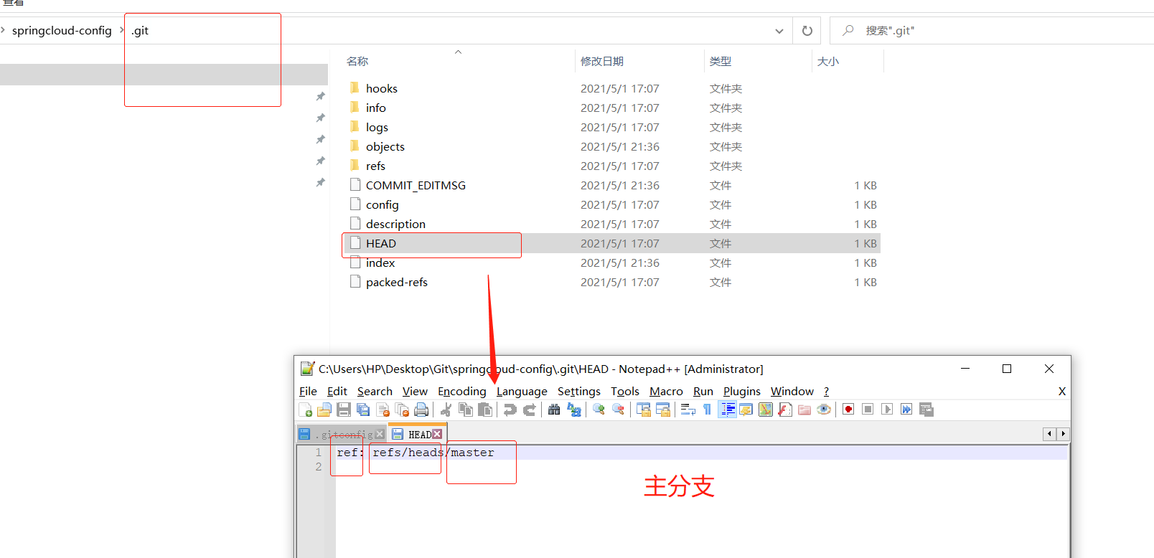Sort files by 类型 column header
1154x558 pixels.
[x=721, y=62]
